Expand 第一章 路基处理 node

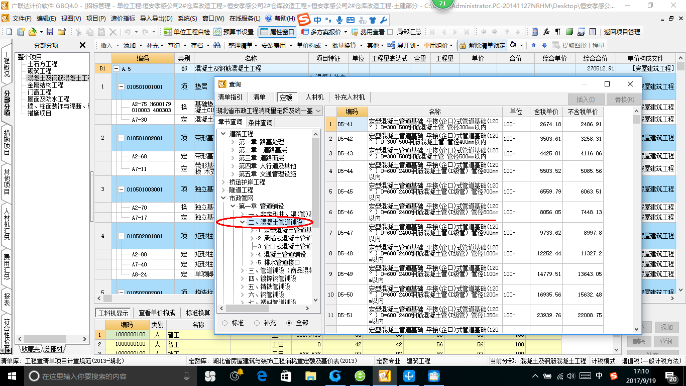[x=233, y=142]
